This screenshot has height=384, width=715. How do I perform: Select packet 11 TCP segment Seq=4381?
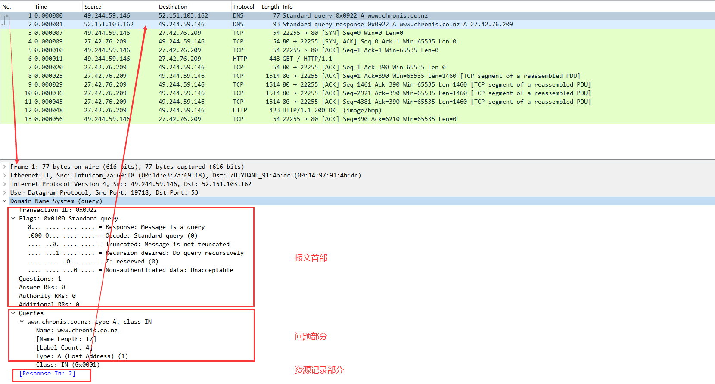tap(357, 102)
